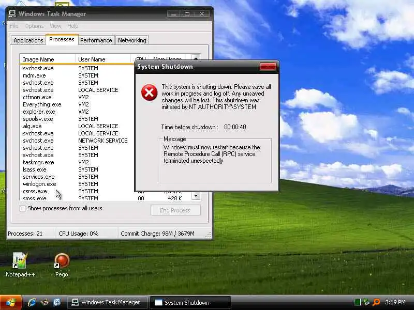Maximize the Windows Task Manager window
This screenshot has width=414, height=310.
(187, 14)
